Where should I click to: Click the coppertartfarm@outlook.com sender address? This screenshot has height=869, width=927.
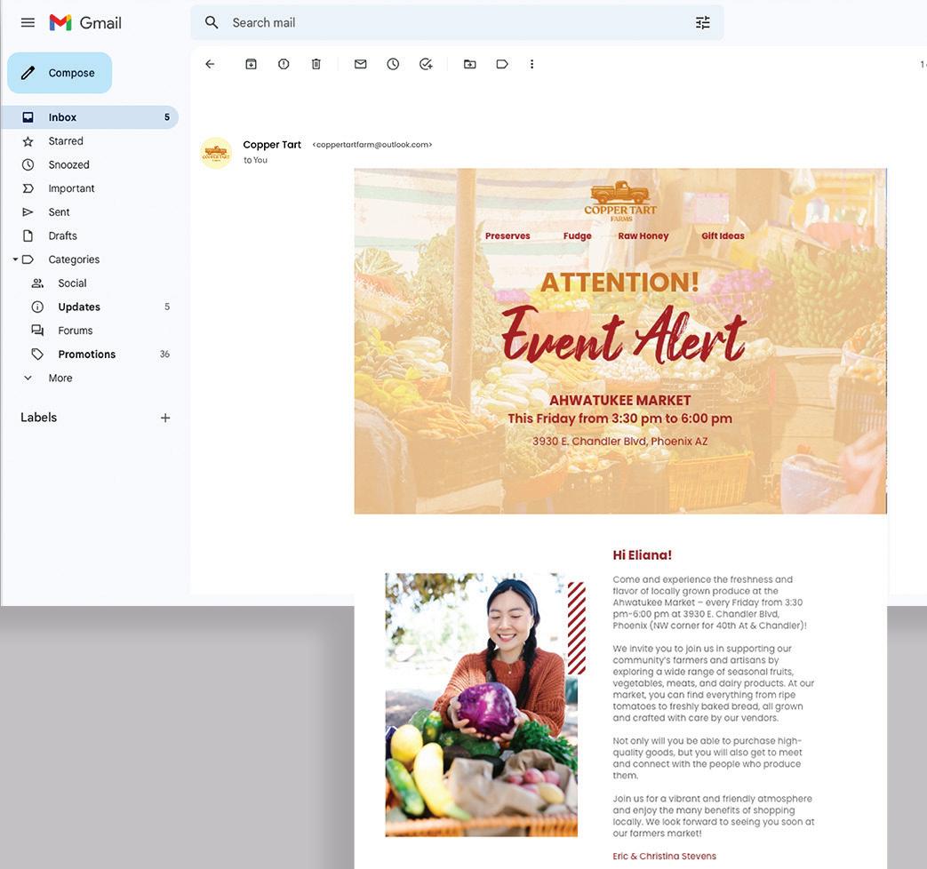pos(372,144)
